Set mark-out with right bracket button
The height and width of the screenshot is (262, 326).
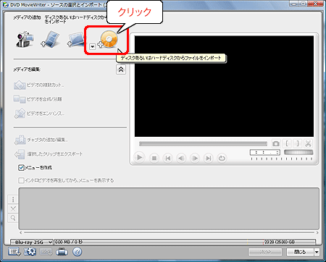pyautogui.click(x=298, y=143)
